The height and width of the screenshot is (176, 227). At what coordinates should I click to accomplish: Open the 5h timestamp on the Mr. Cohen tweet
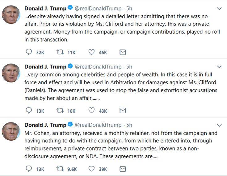tap(129, 125)
